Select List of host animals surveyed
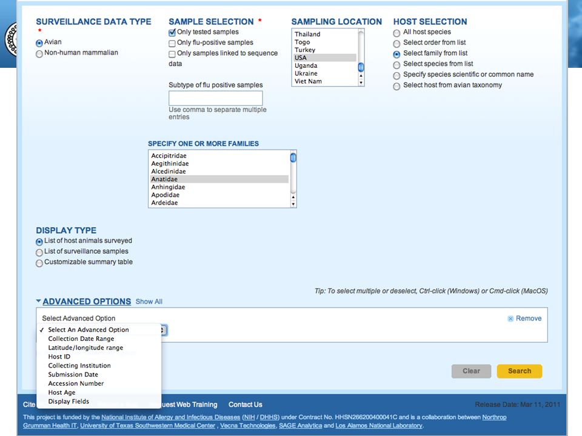582x436 pixels. tap(39, 242)
